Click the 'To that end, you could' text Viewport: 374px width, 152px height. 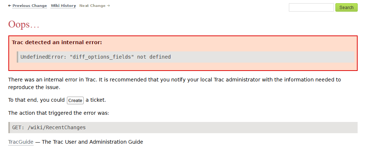(36, 100)
